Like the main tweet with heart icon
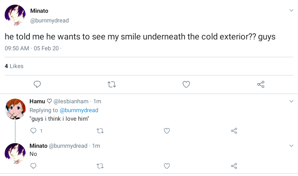 click(186, 84)
